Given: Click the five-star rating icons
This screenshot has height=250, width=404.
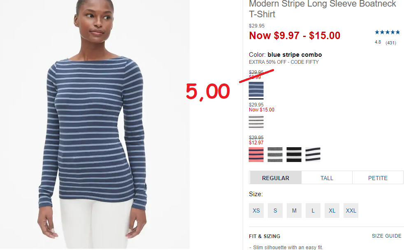Looking at the screenshot, I should [x=387, y=32].
